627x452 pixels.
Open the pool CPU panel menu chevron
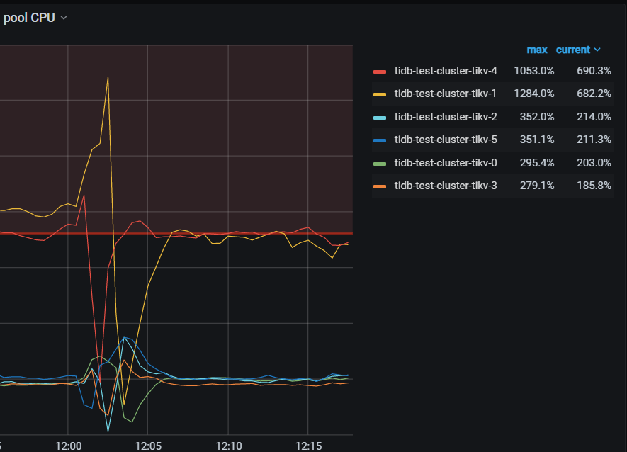(x=63, y=18)
